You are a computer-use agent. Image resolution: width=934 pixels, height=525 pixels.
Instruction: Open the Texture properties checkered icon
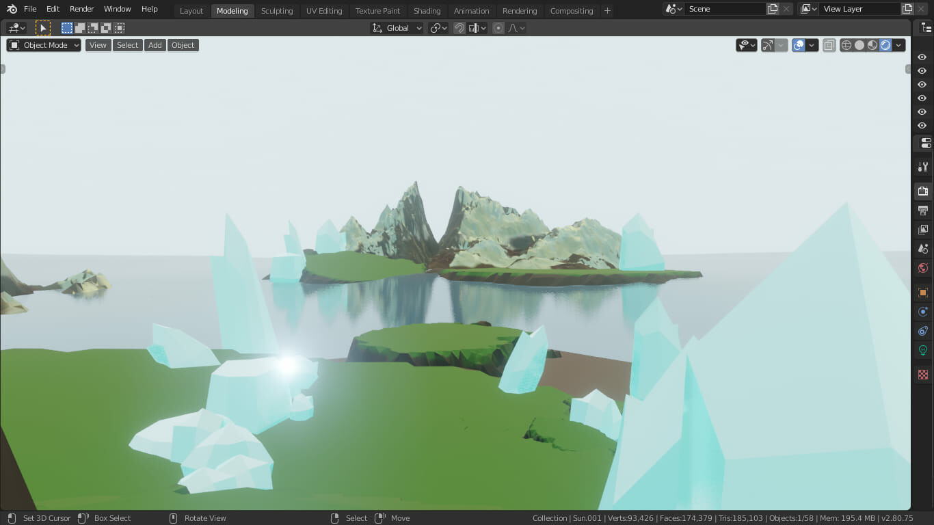click(x=922, y=374)
